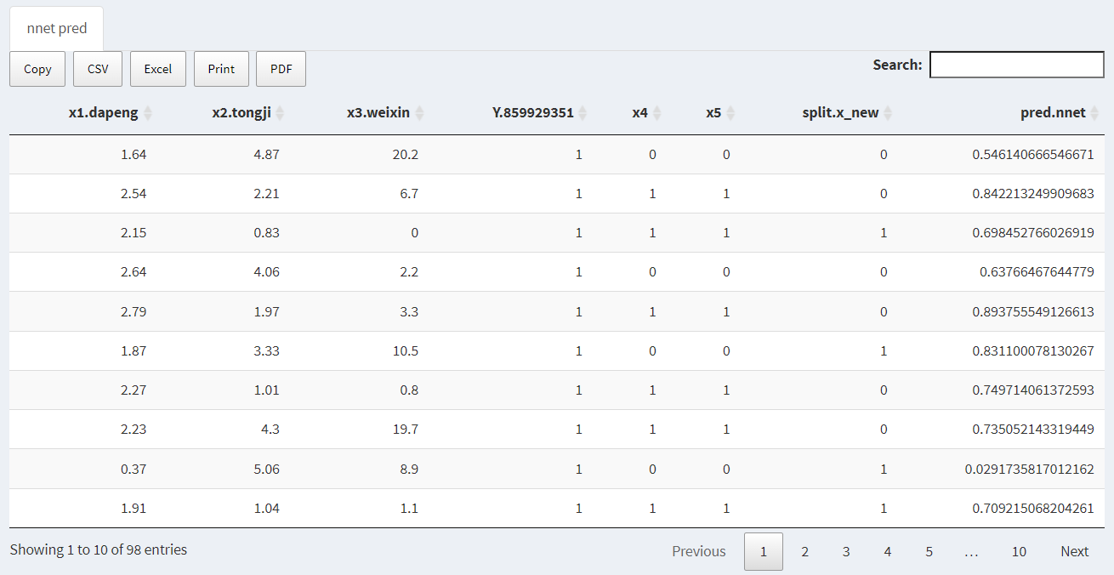Screen dimensions: 1114x575
Task: Select pred.nnet value 0.749714061372593
Action: 1033,390
